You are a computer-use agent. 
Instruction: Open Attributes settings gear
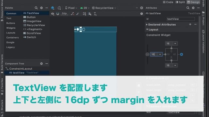[193, 8]
